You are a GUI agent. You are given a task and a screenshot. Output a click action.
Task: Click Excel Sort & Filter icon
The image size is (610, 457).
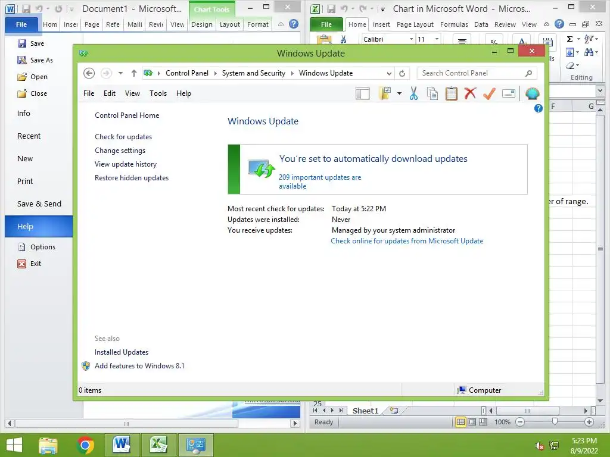coord(589,39)
